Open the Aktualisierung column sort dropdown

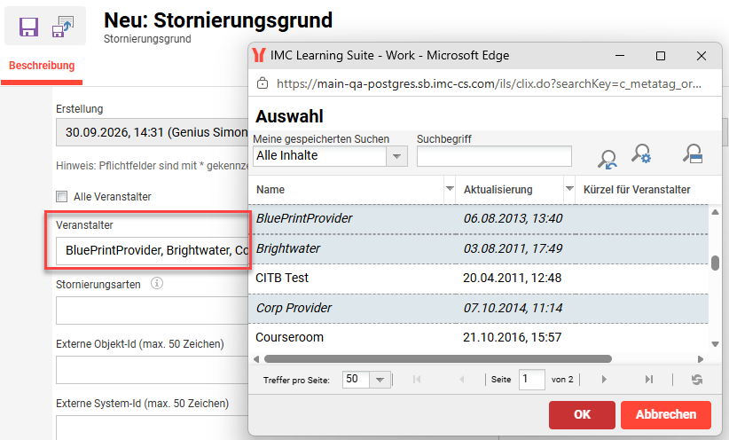click(569, 189)
